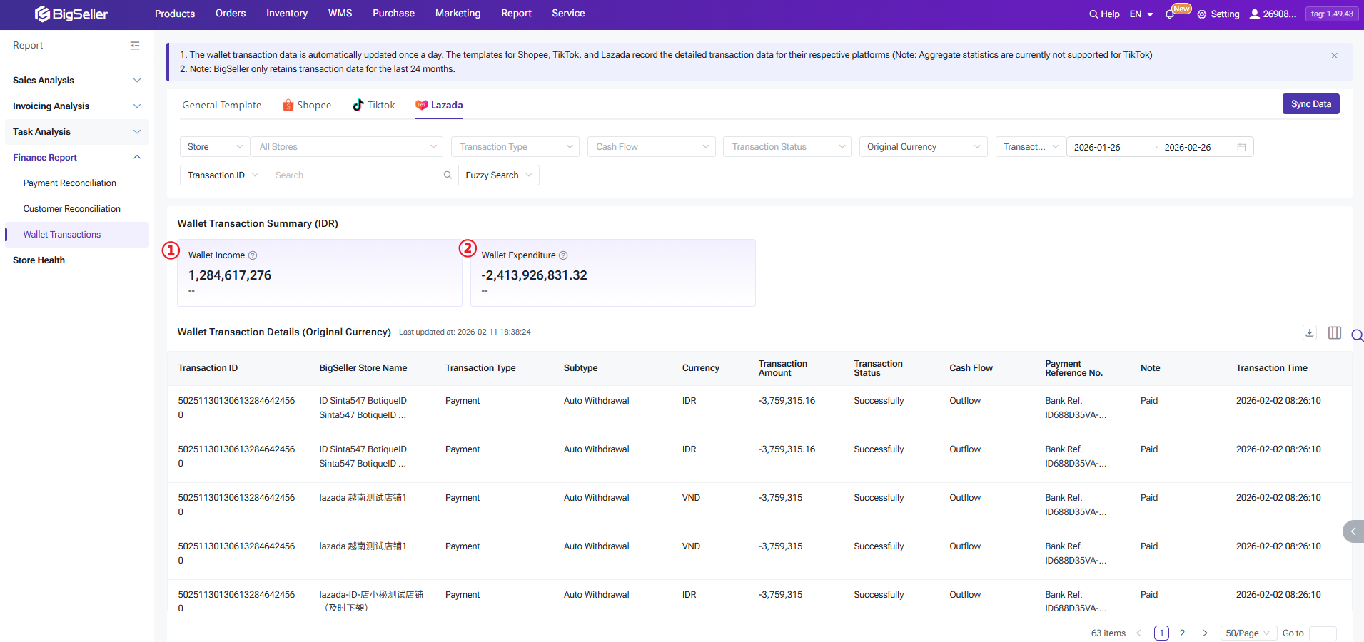Click the download export icon

tap(1310, 332)
